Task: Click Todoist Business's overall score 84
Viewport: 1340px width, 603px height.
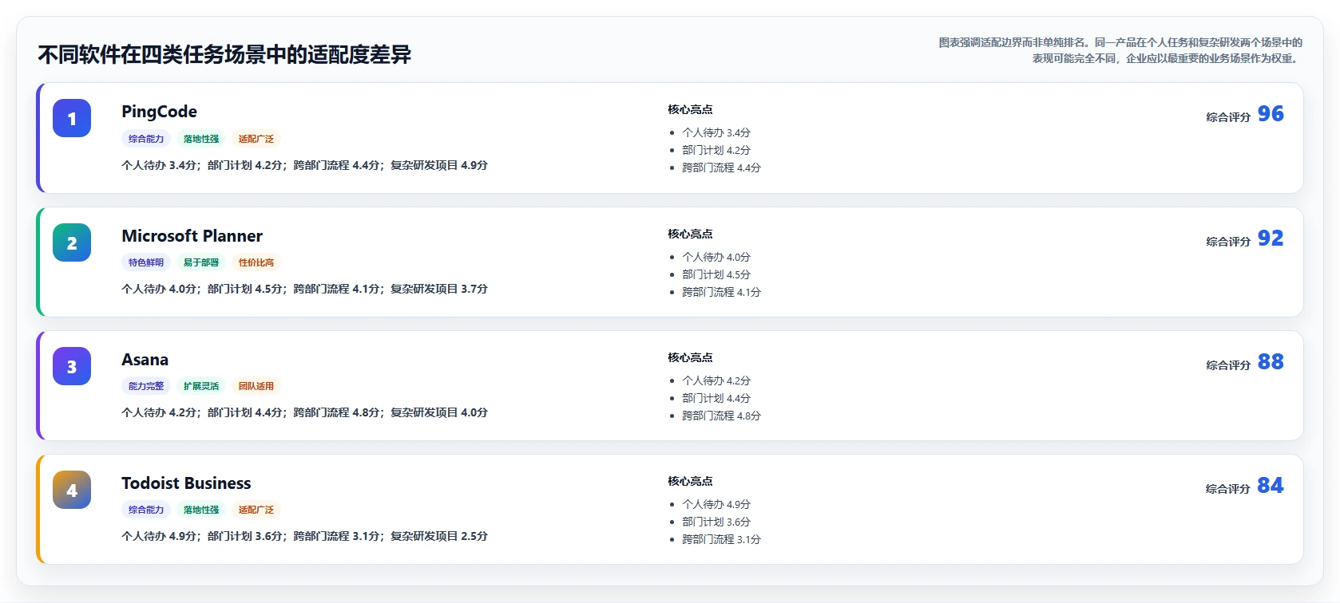Action: pyautogui.click(x=1271, y=486)
